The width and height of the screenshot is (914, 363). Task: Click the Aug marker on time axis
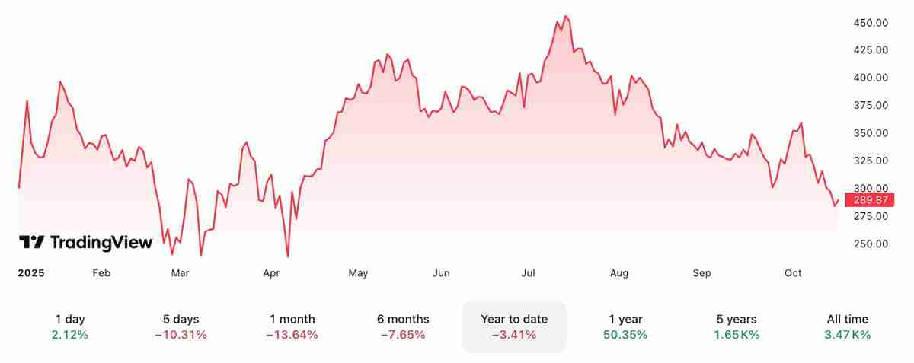tap(619, 272)
